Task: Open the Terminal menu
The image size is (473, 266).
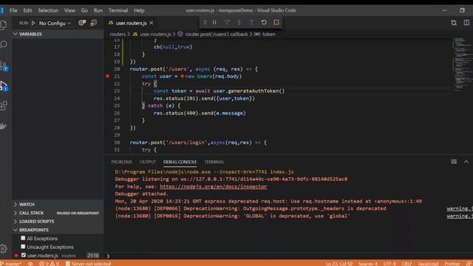Action: point(118,10)
